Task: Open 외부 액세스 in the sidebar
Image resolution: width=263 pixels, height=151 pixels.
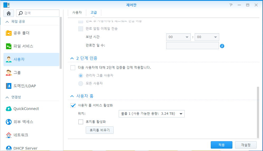Action: click(x=31, y=122)
